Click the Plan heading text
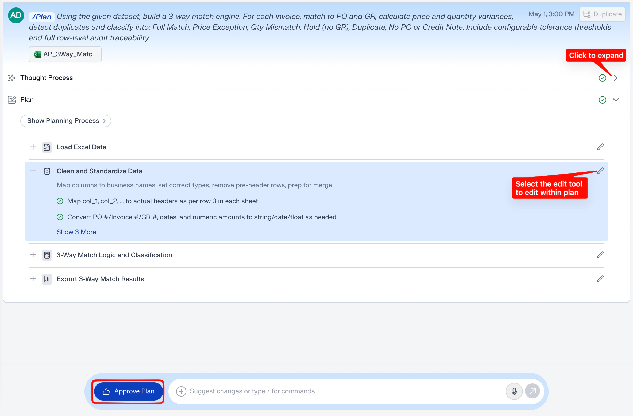The height and width of the screenshot is (416, 633). click(27, 100)
